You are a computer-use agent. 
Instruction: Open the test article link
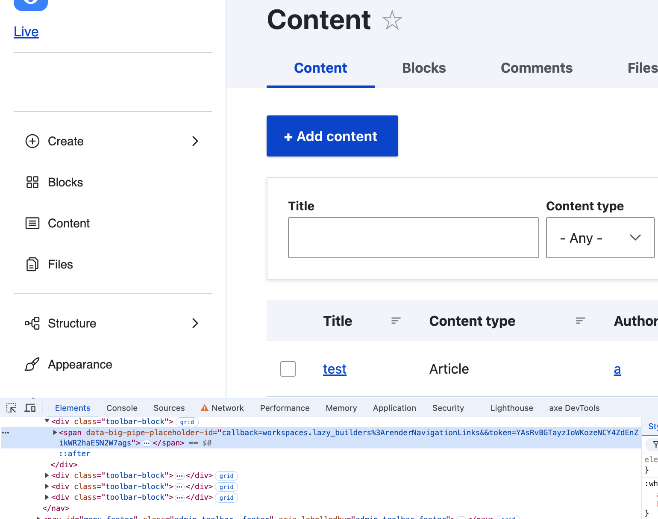(335, 369)
